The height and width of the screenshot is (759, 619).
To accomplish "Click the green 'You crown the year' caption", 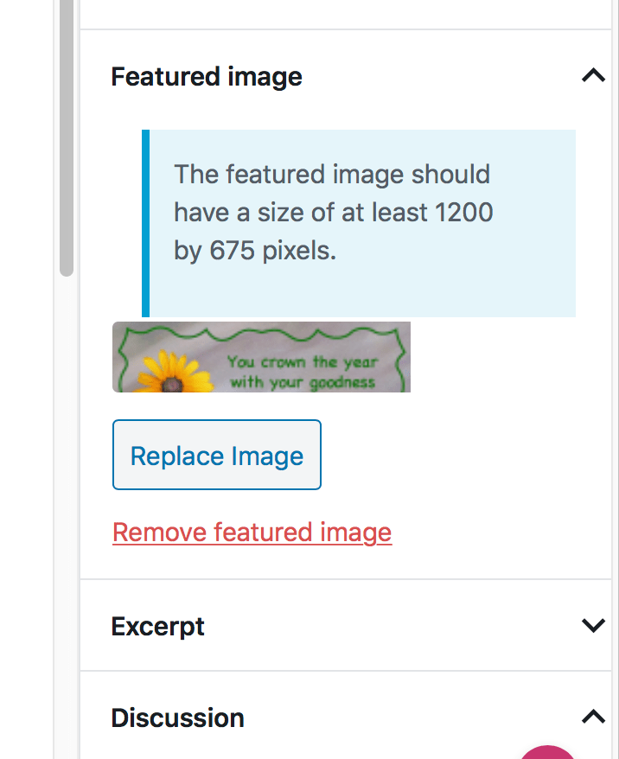I will 303,372.
